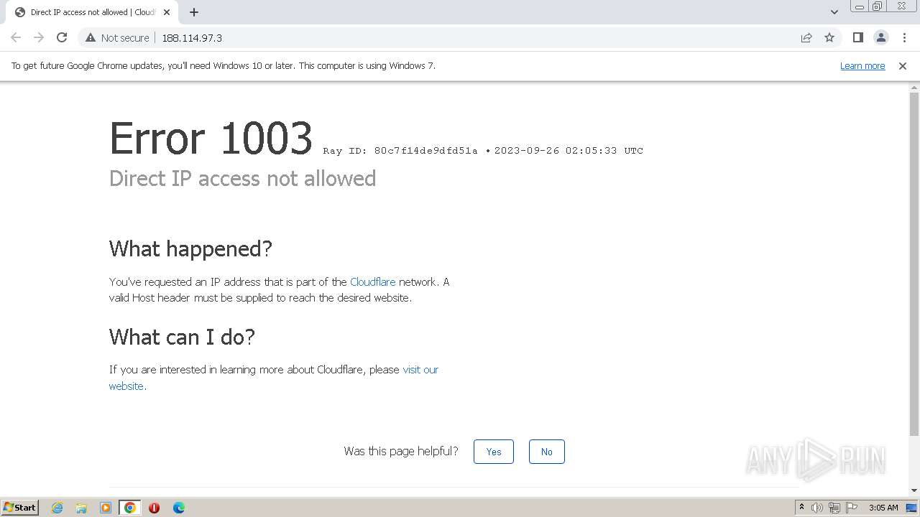Toggle the Chrome side panel

[x=858, y=38]
